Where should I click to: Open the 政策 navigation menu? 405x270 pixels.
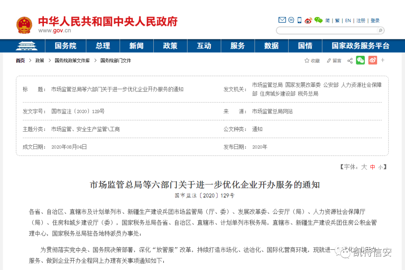click(170, 46)
